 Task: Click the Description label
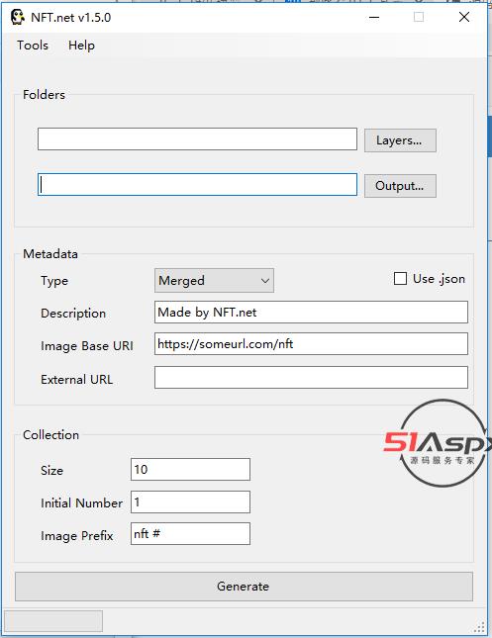pos(73,314)
